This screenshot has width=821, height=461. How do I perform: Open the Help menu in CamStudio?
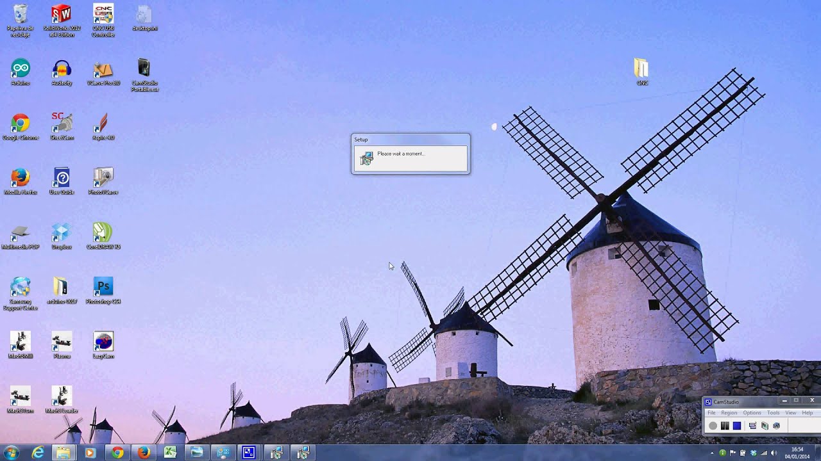pyautogui.click(x=808, y=413)
